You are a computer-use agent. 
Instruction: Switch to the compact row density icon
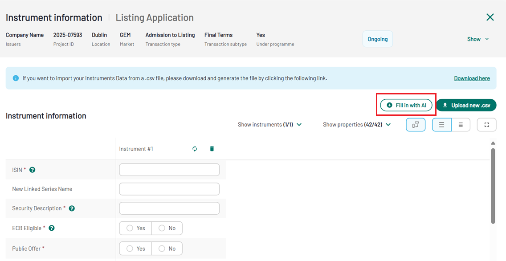461,125
